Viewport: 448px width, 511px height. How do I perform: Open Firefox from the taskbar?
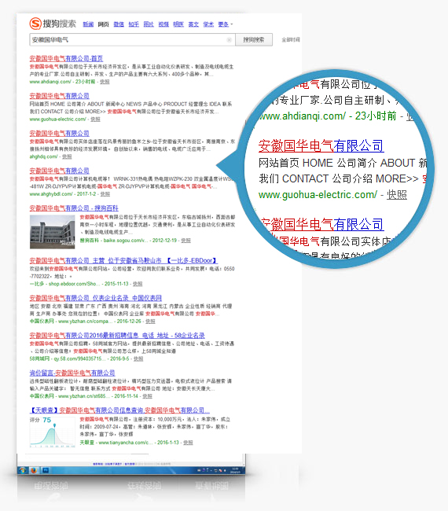coord(34,470)
